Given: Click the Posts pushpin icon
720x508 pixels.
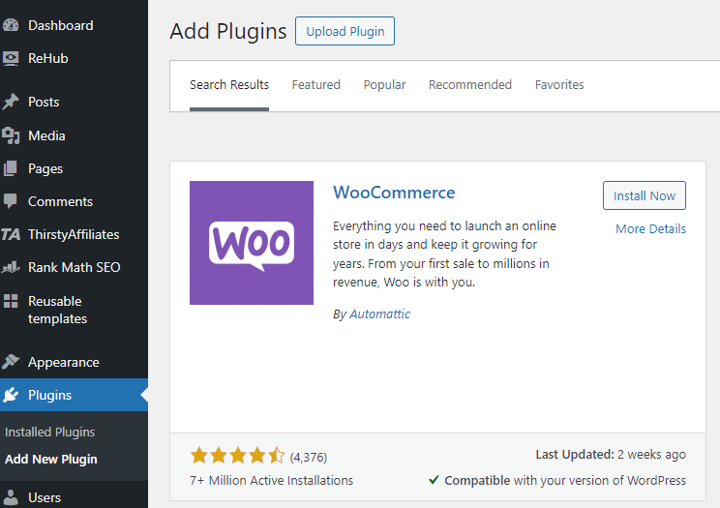Looking at the screenshot, I should tap(11, 102).
